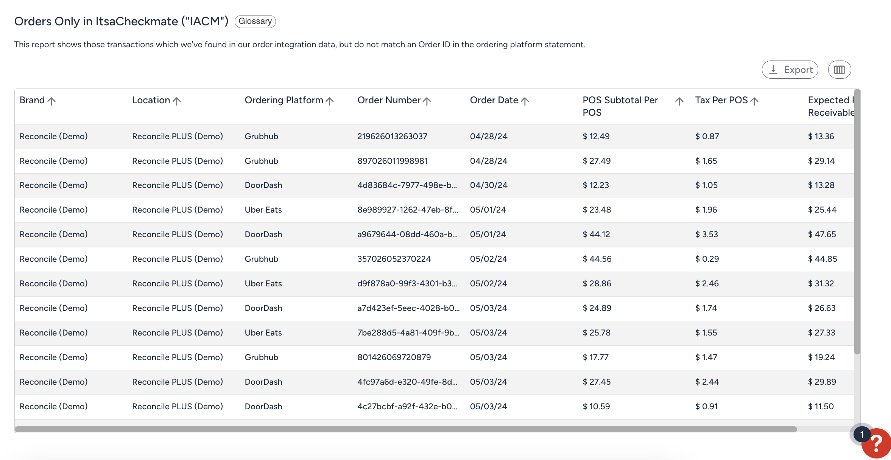The image size is (891, 460).
Task: Select order number a9679644-08dd-460a-b...
Action: coord(407,235)
